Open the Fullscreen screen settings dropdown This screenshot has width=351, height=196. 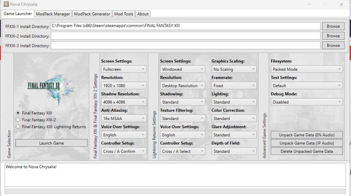click(x=124, y=69)
